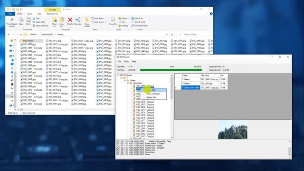
Task: Click the Explorer Back arrow
Action: point(9,35)
